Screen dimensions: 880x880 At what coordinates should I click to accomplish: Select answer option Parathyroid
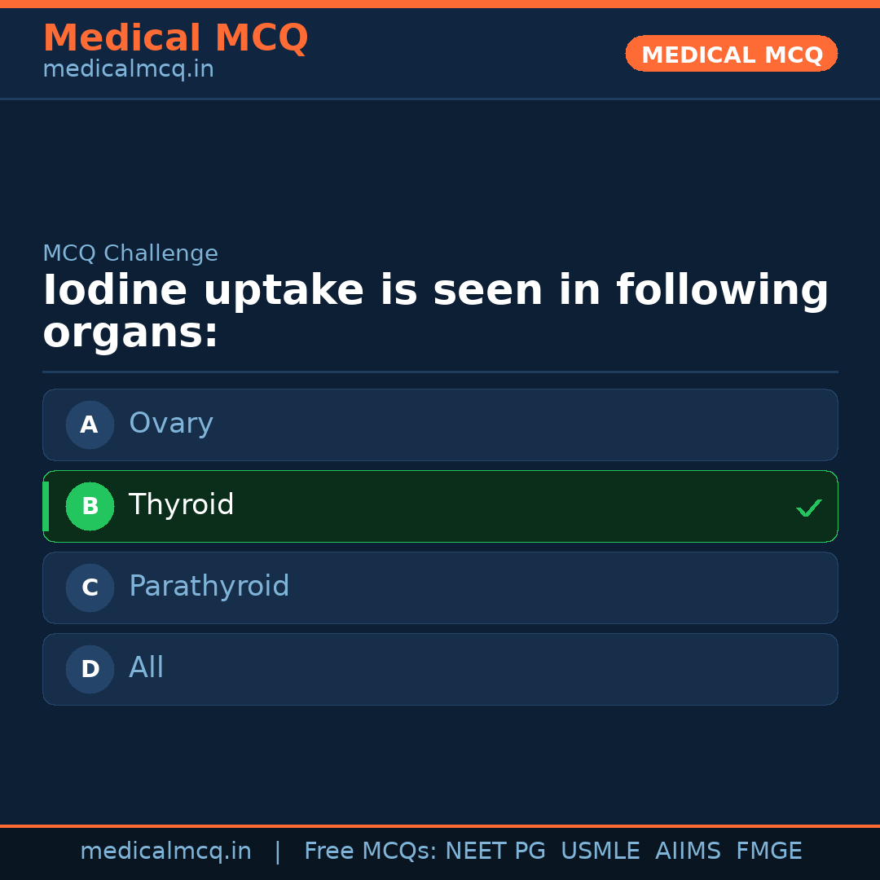click(x=440, y=587)
